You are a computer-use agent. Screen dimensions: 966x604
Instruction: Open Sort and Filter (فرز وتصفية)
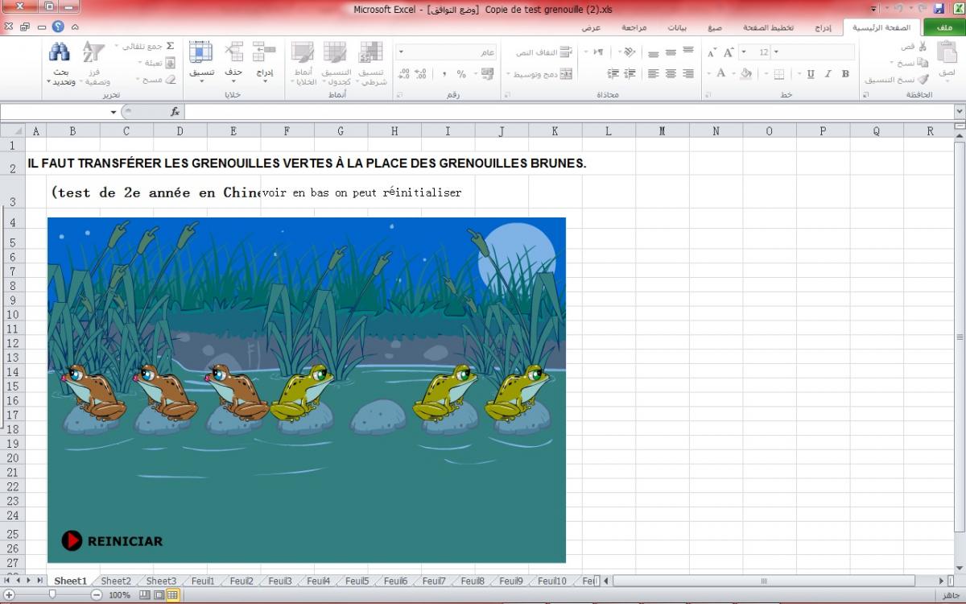point(94,63)
